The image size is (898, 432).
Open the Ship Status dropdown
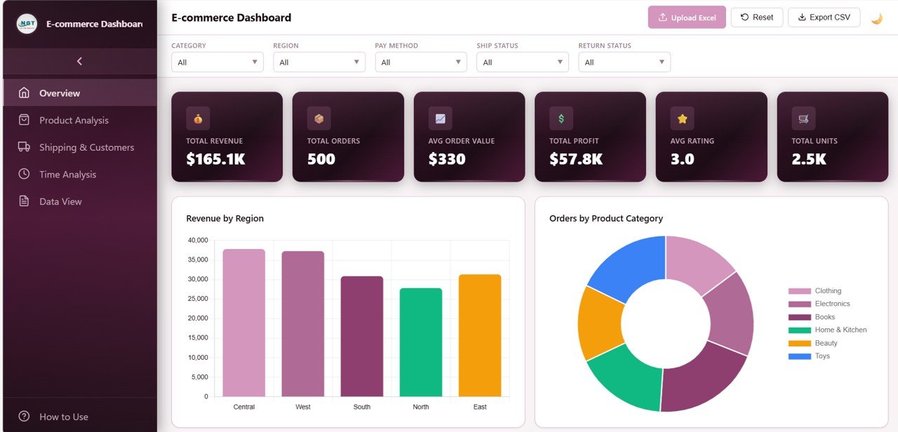[x=522, y=62]
